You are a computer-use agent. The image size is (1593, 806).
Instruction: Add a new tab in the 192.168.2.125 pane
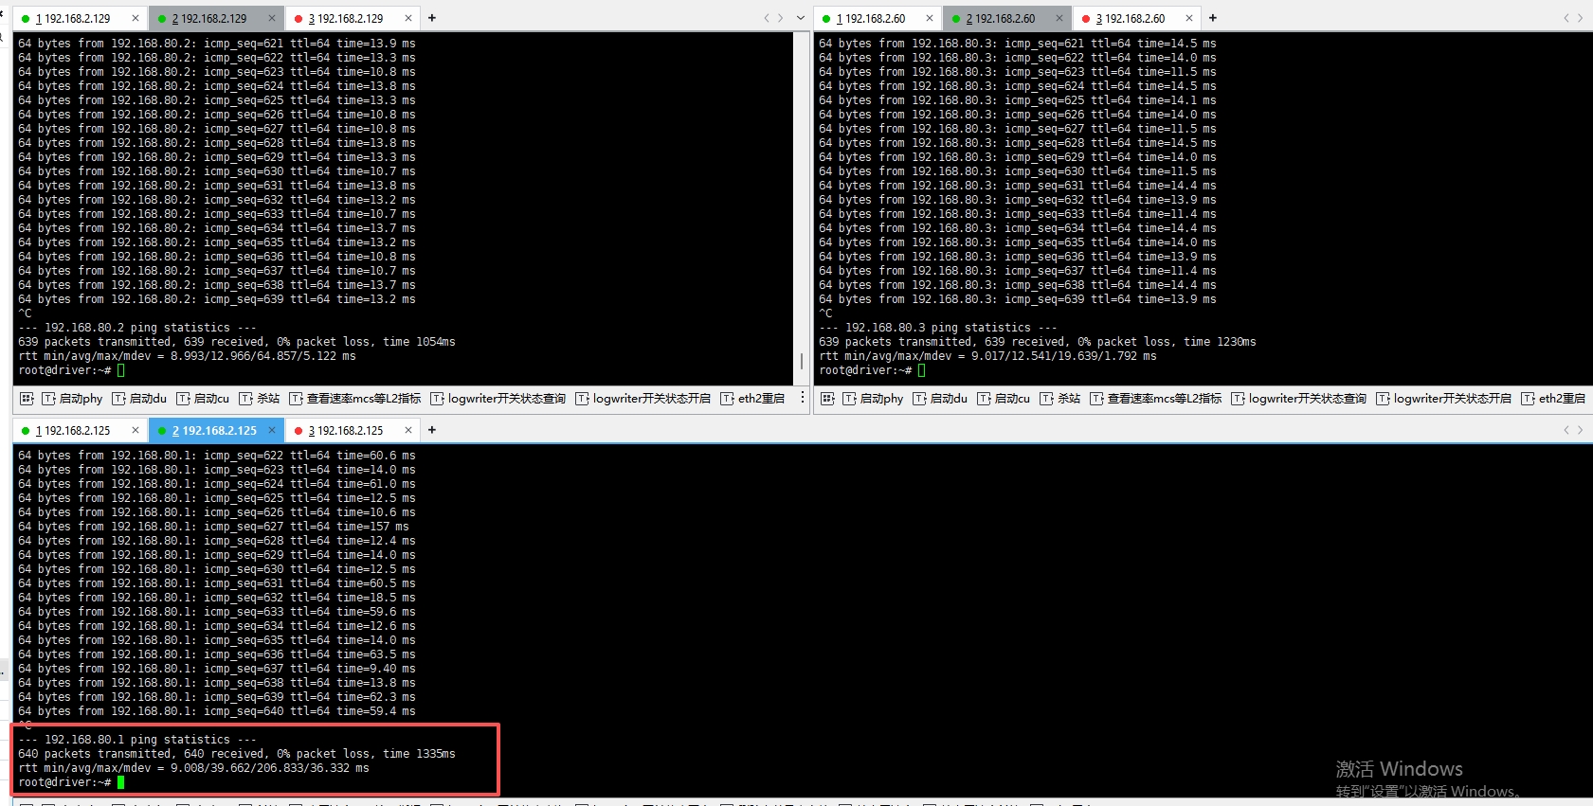(x=432, y=430)
